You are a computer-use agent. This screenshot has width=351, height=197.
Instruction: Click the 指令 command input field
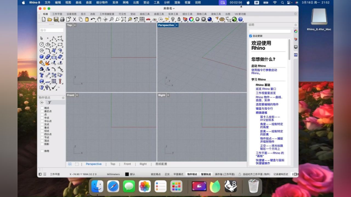(52, 30)
